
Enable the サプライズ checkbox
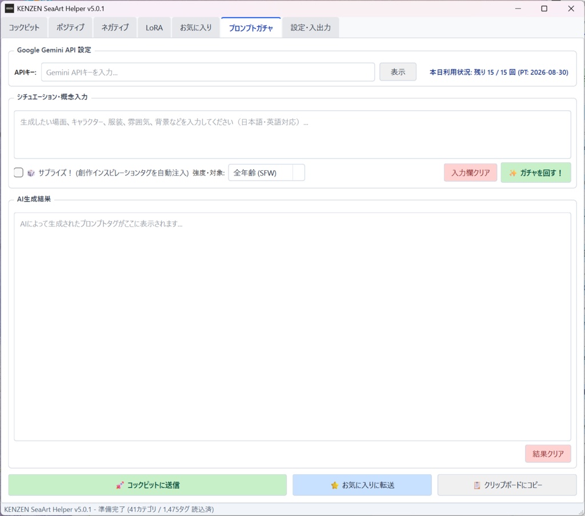point(18,173)
